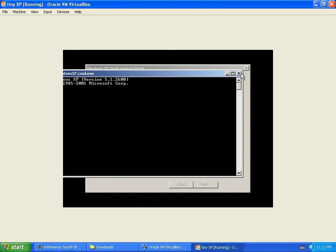Switch to Downloads folder taskbar item

tap(113, 247)
